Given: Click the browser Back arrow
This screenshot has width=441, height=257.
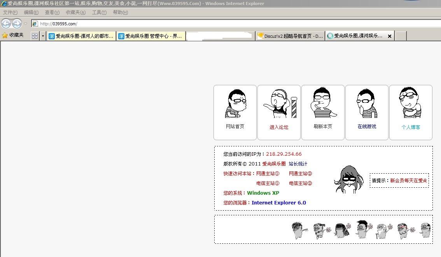Looking at the screenshot, I should pyautogui.click(x=6, y=23).
